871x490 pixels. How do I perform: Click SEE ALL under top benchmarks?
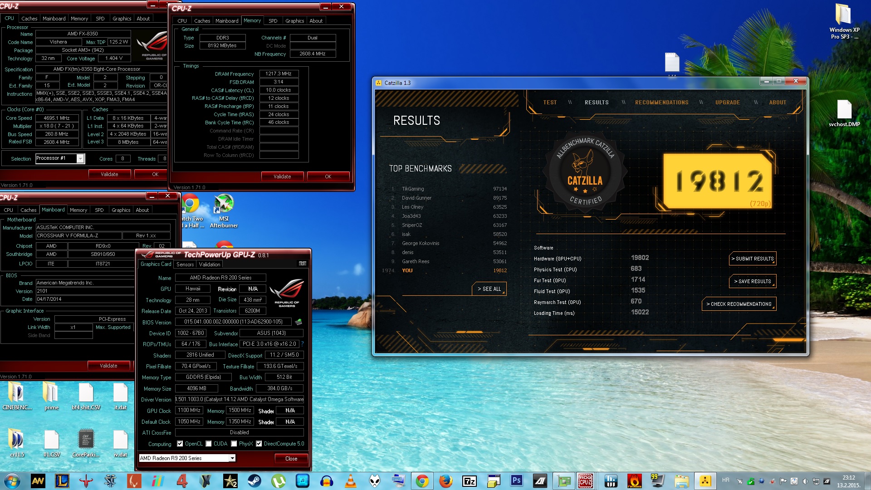coord(489,289)
